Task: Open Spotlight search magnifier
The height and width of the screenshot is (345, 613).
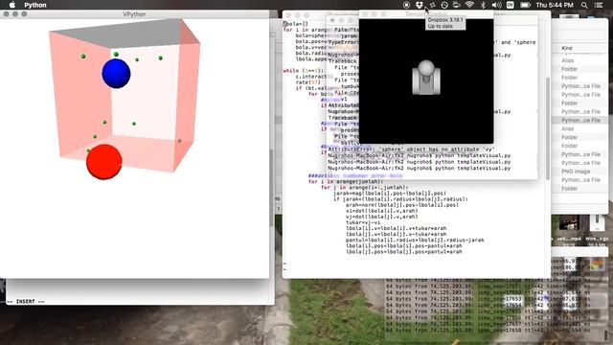Action: click(x=584, y=5)
